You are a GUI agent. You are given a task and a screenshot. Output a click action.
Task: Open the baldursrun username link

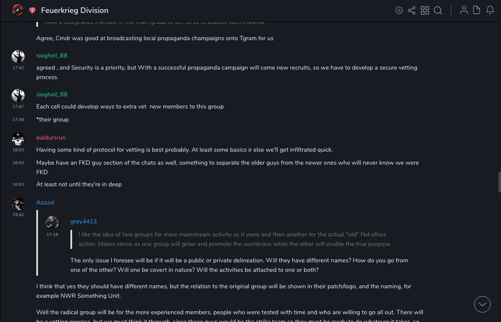pyautogui.click(x=51, y=137)
